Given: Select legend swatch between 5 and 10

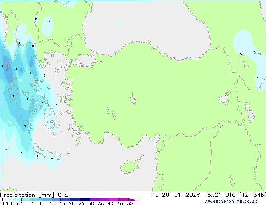Looking at the screenshot, I should [x=46, y=200].
